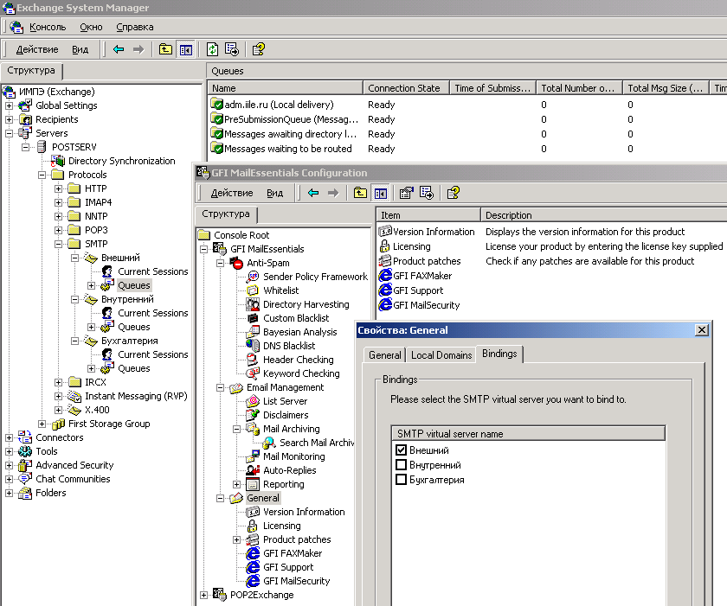
Task: Check the Бухгалтерия SMTP virtual server
Action: pyautogui.click(x=401, y=479)
